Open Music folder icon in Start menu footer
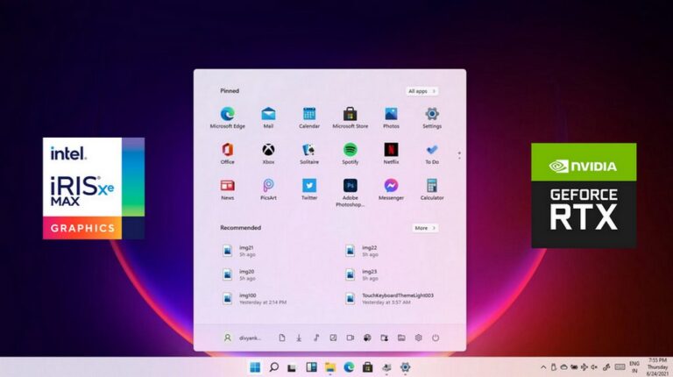The image size is (673, 377). 315,338
